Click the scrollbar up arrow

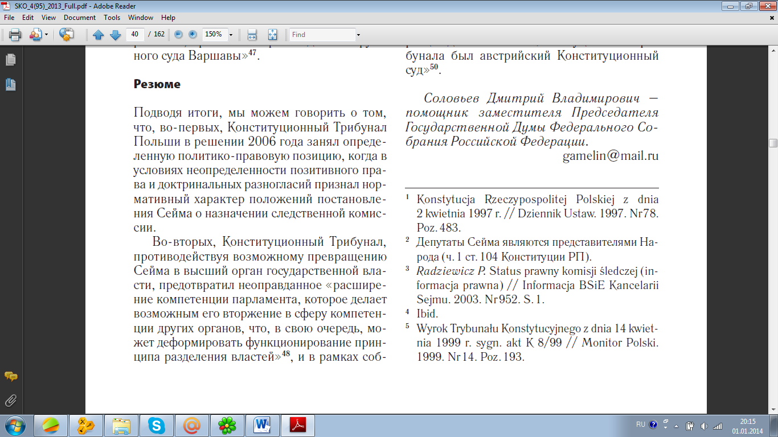(773, 50)
